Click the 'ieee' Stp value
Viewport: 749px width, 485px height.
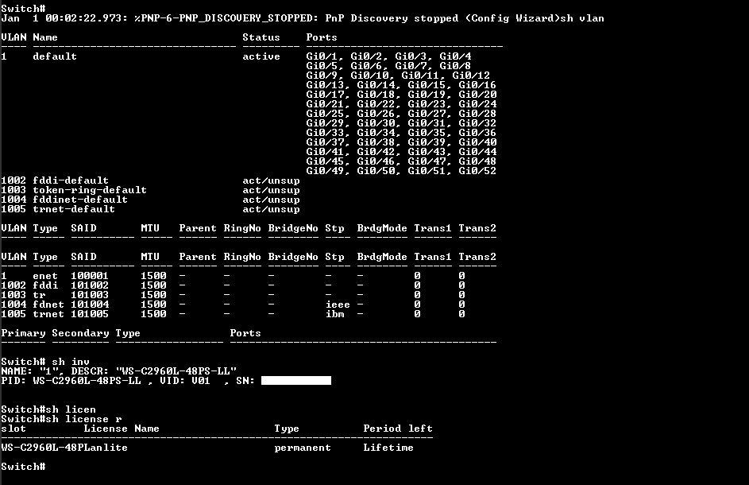338,305
